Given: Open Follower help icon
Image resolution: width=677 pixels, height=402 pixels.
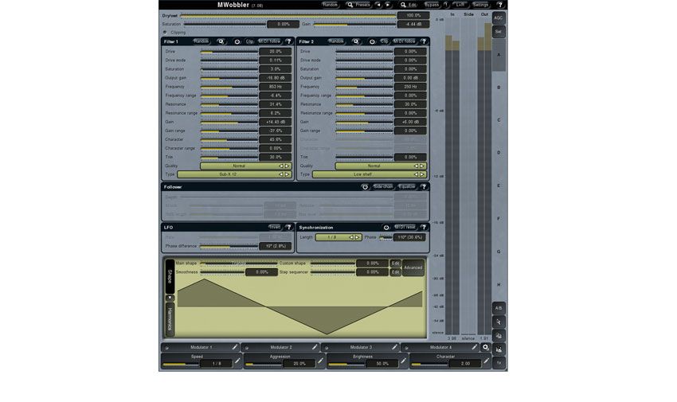Looking at the screenshot, I should point(424,187).
